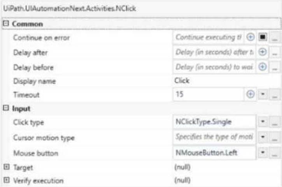Expand the Target property group
Viewport: 282px width, 187px height.
[7, 167]
